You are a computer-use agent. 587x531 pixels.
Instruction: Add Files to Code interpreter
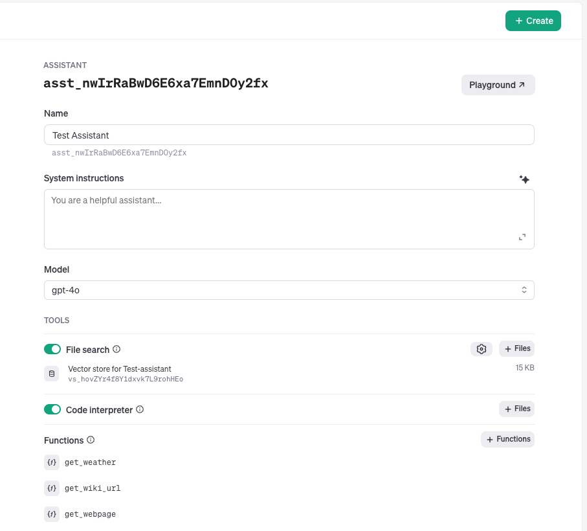pyautogui.click(x=516, y=409)
